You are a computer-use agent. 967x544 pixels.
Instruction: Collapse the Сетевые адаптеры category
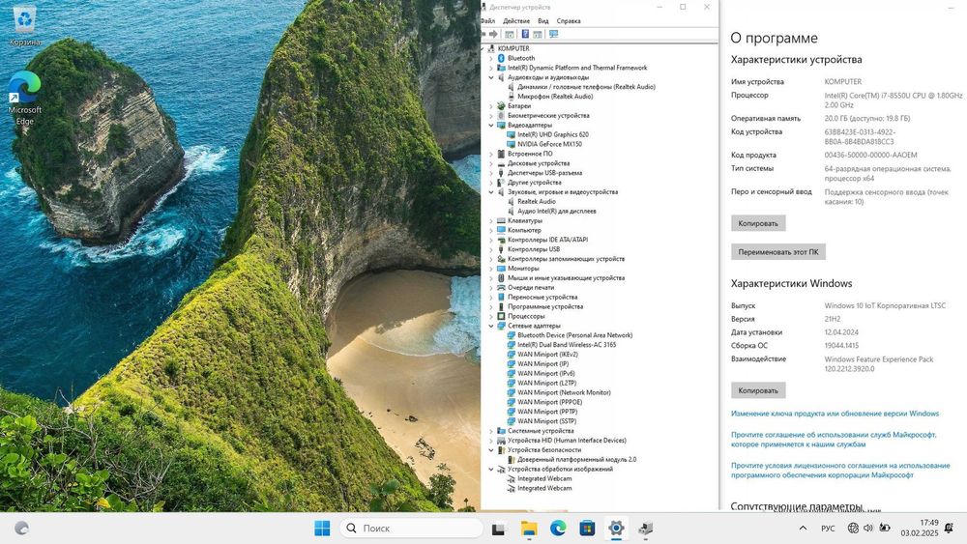pos(491,326)
